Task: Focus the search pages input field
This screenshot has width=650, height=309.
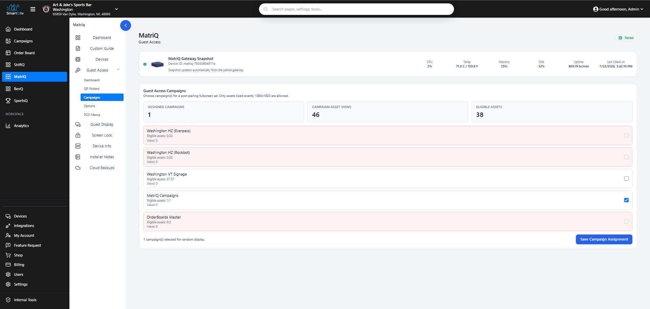Action: click(356, 9)
